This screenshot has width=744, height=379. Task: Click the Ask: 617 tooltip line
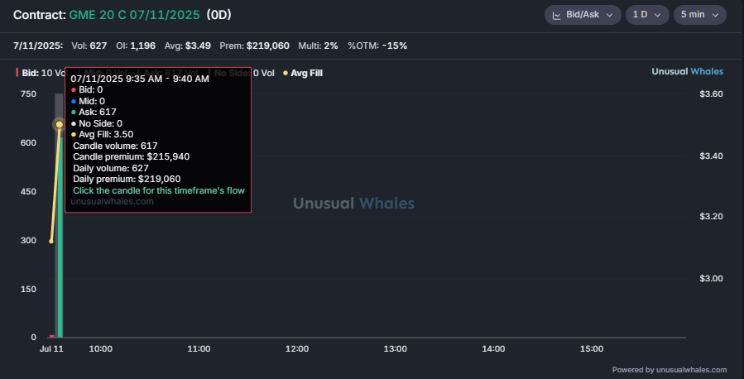[x=94, y=113]
